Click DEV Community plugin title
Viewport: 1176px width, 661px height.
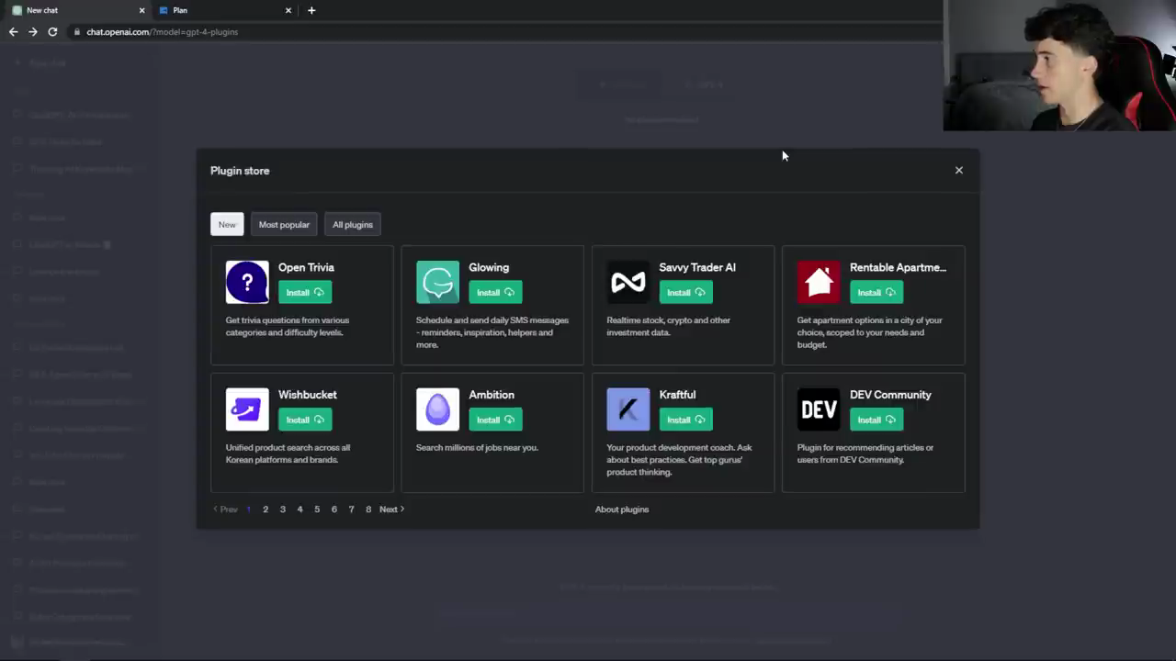point(890,395)
